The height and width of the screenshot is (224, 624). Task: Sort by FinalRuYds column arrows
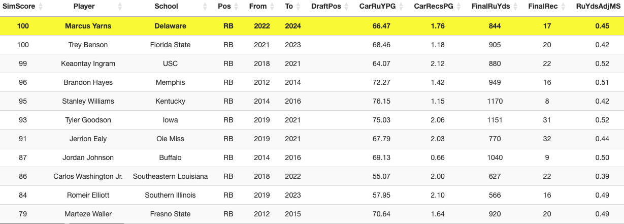click(x=516, y=7)
